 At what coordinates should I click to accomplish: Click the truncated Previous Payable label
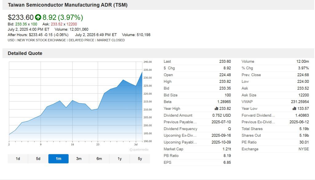180,122
